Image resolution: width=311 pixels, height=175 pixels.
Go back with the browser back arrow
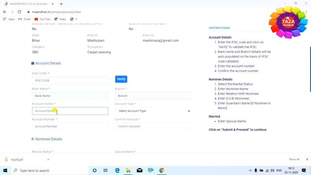(x=5, y=12)
